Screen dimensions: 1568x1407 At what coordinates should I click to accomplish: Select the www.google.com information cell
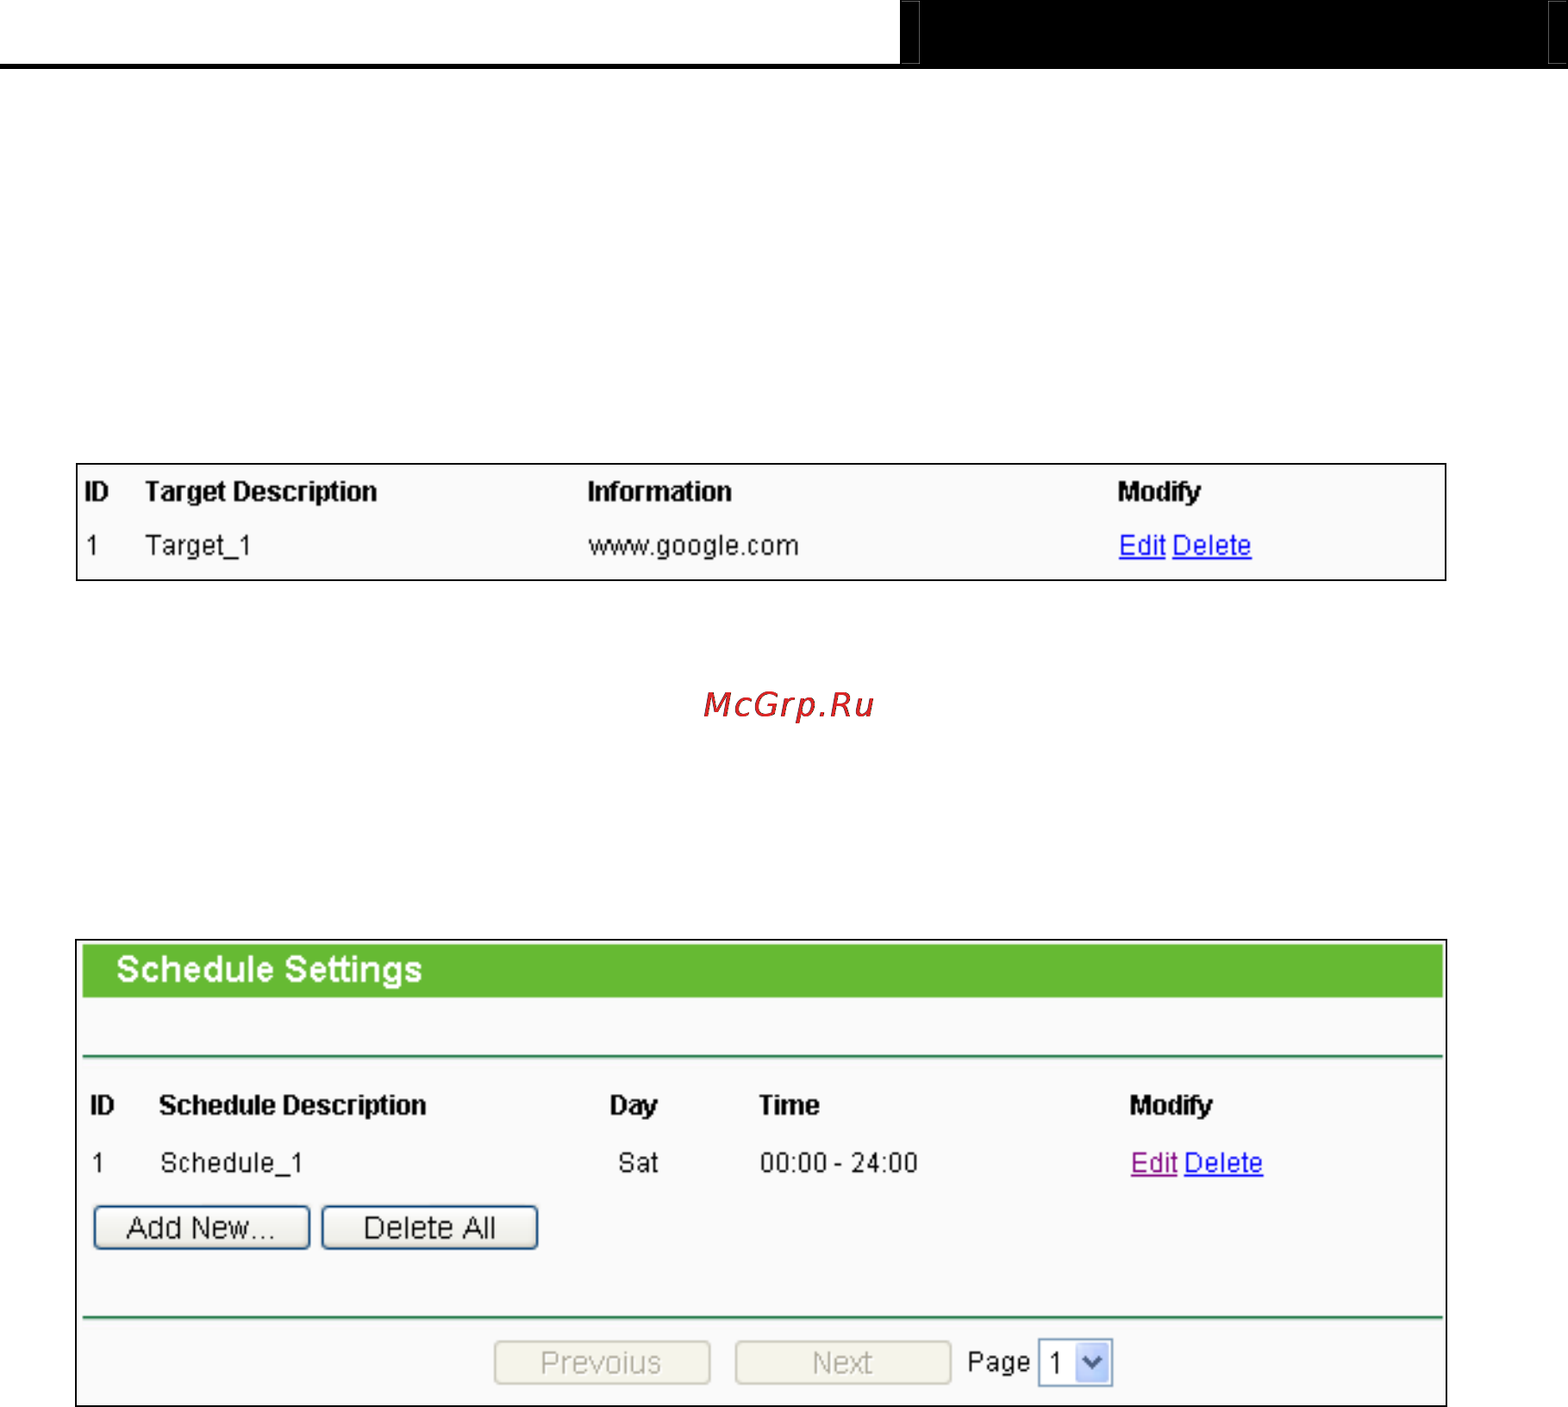[694, 546]
